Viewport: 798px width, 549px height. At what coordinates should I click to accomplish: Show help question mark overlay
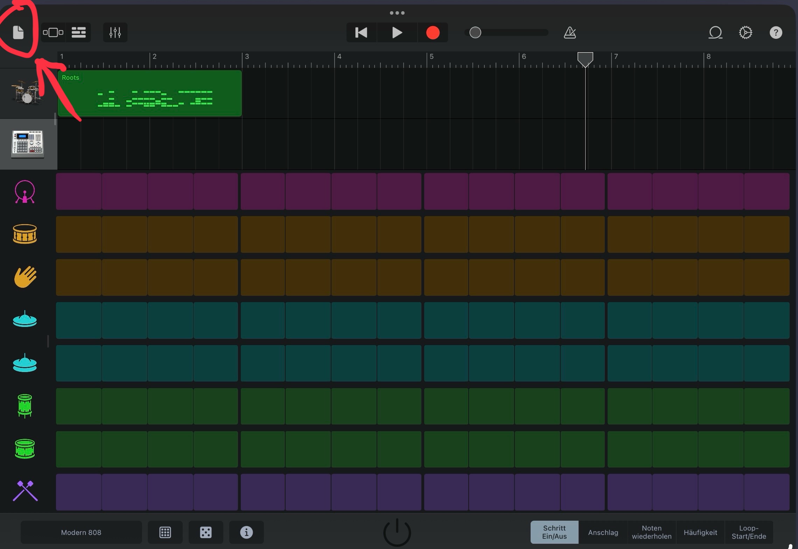(x=776, y=33)
